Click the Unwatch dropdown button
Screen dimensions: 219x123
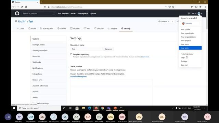(x=164, y=22)
